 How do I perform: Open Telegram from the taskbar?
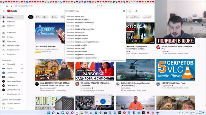click(115, 112)
